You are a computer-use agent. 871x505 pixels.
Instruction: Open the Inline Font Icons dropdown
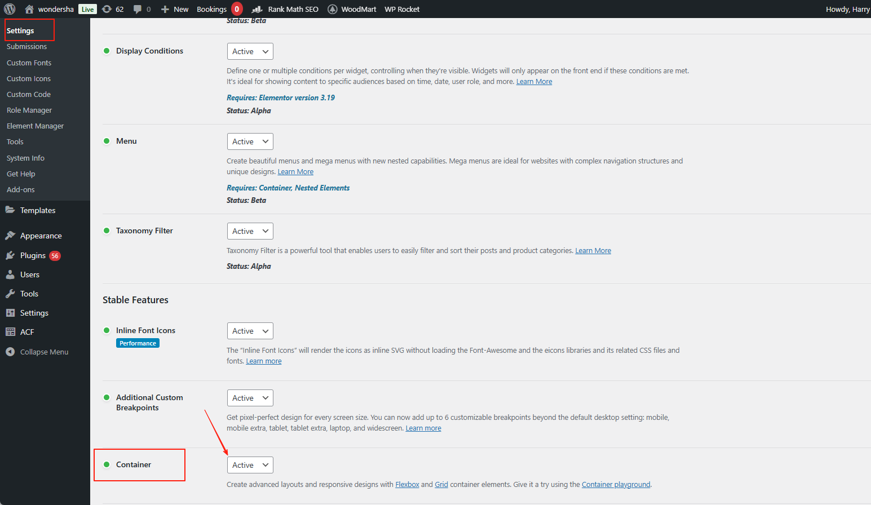pos(250,331)
